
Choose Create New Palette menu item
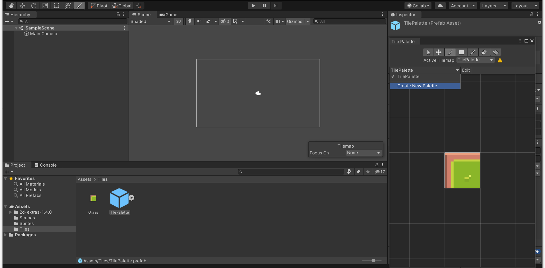coord(425,86)
